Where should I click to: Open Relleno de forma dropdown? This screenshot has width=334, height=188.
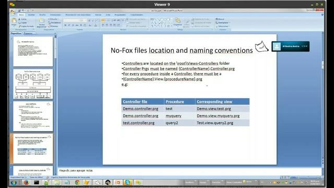click(x=200, y=19)
